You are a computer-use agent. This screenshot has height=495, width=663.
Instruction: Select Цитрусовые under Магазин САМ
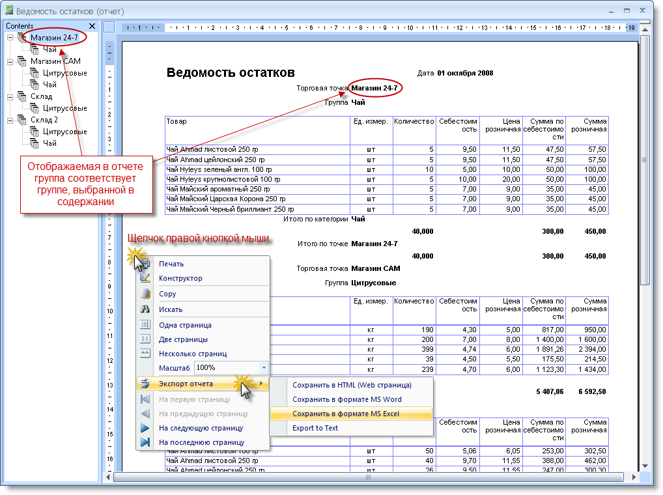(x=64, y=73)
